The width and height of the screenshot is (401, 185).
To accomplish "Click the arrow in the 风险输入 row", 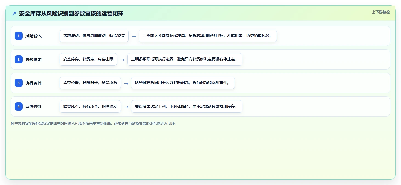I will pyautogui.click(x=134, y=36).
